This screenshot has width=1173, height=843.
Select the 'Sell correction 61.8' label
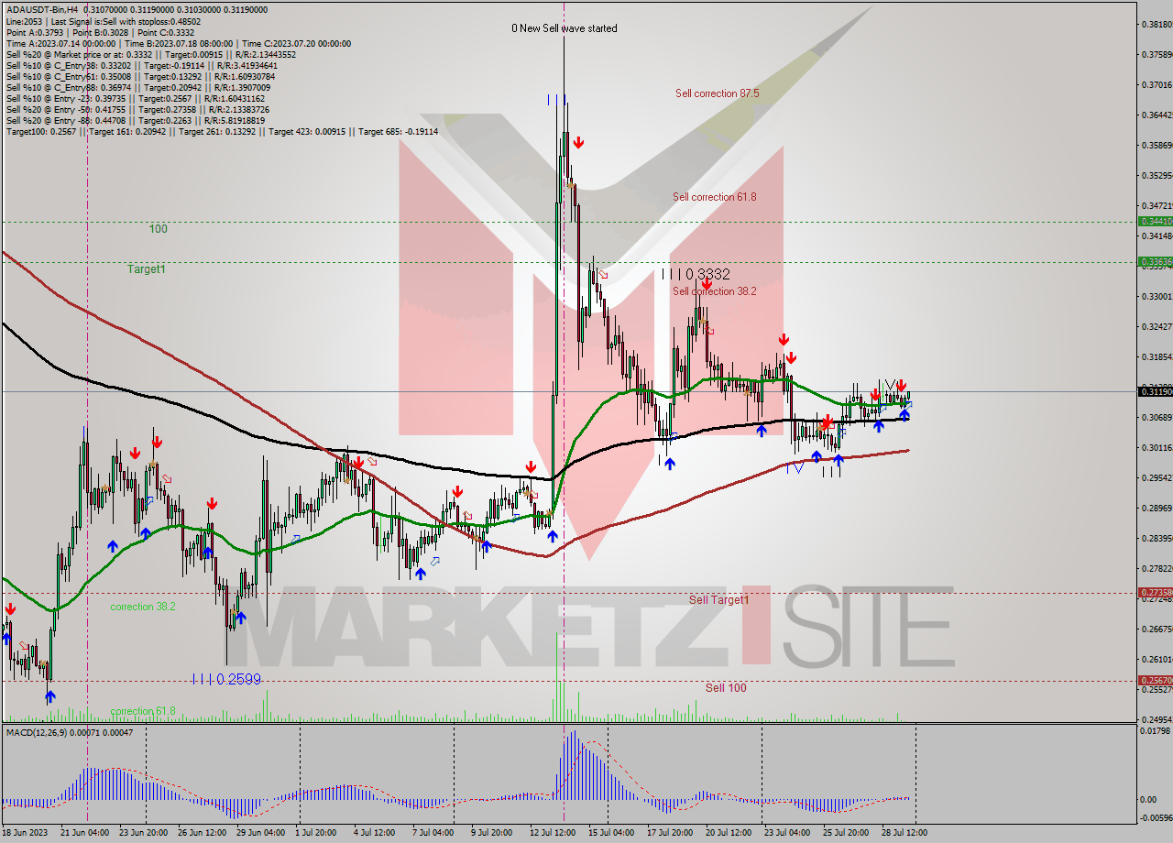(715, 197)
